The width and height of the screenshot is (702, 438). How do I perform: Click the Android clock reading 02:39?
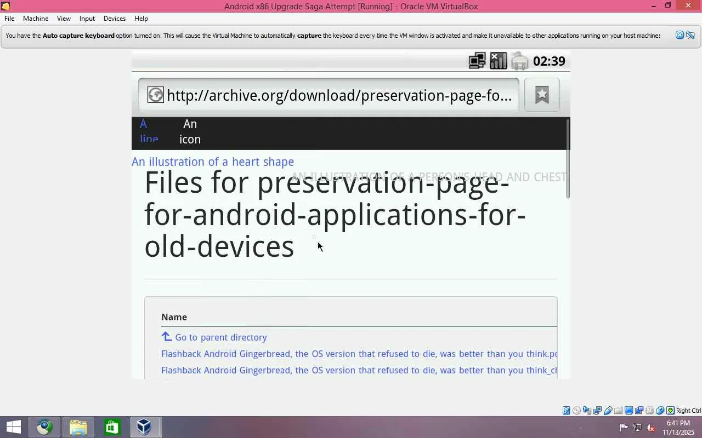click(549, 61)
